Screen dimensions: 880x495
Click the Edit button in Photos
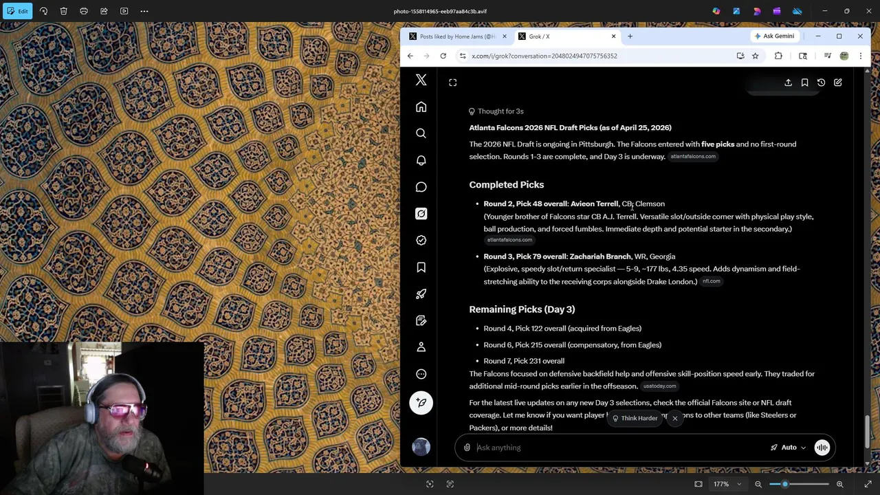click(x=17, y=11)
